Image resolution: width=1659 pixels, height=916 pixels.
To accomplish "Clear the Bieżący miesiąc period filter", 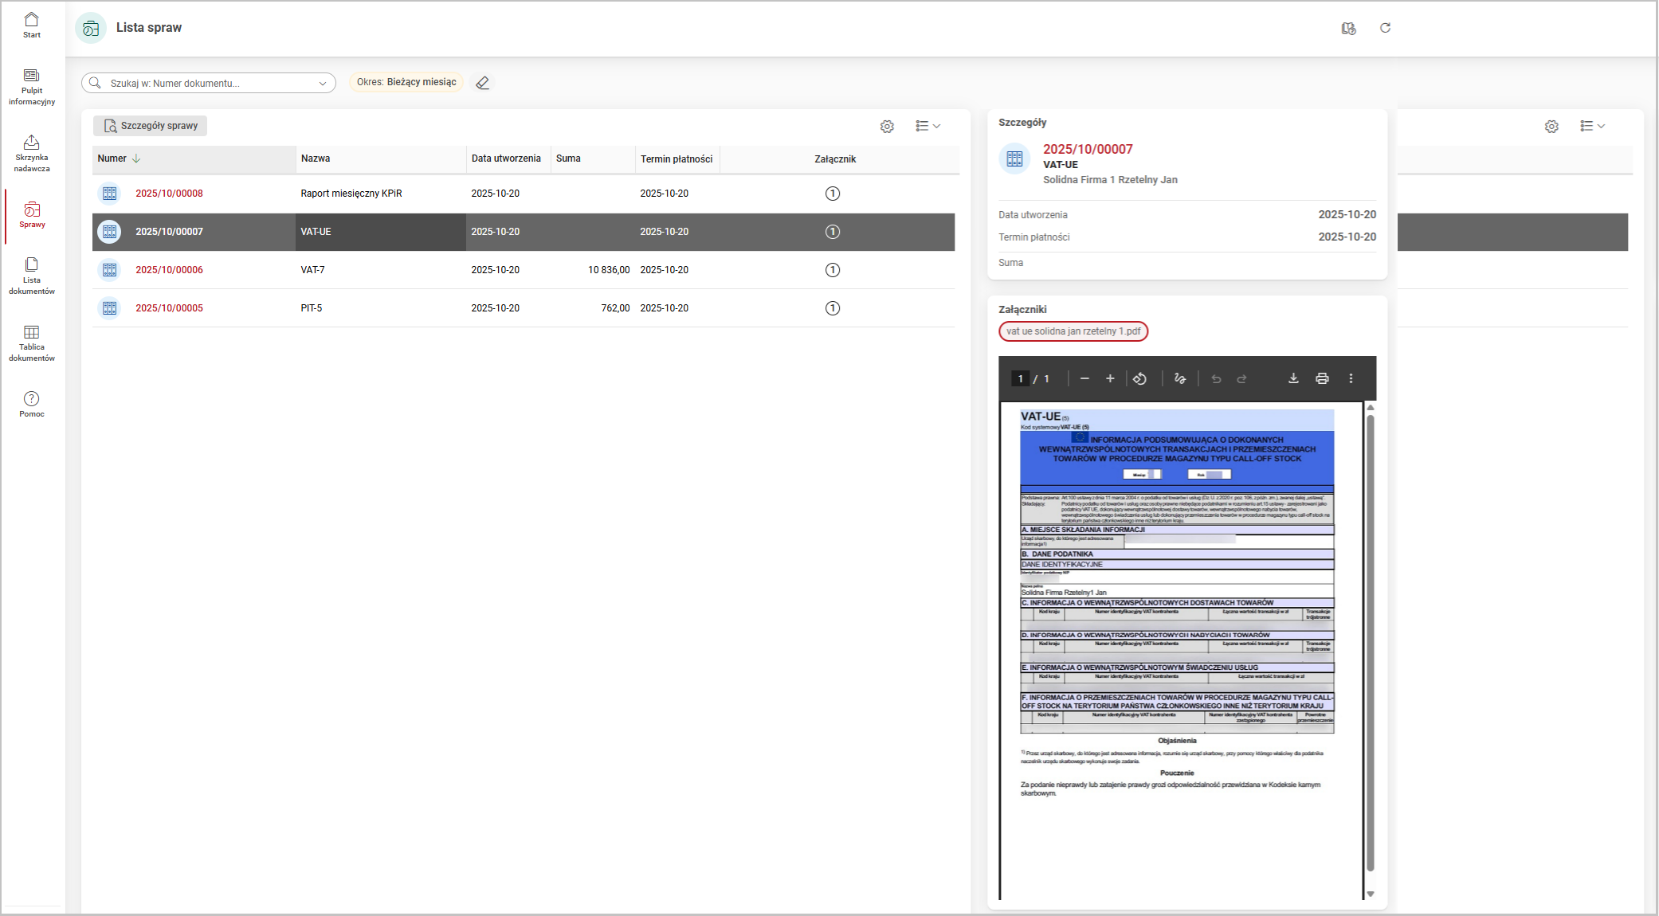I will 483,83.
